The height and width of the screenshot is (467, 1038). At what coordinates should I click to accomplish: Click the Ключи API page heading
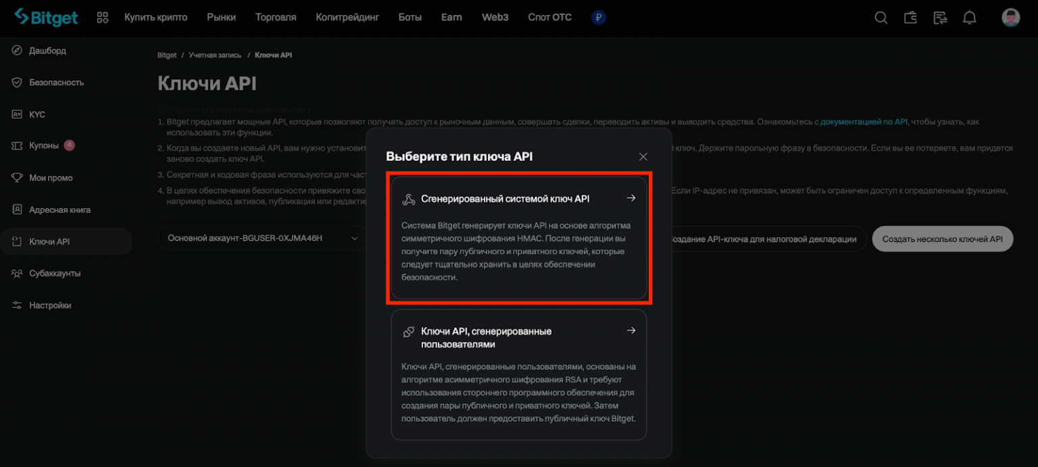[207, 84]
